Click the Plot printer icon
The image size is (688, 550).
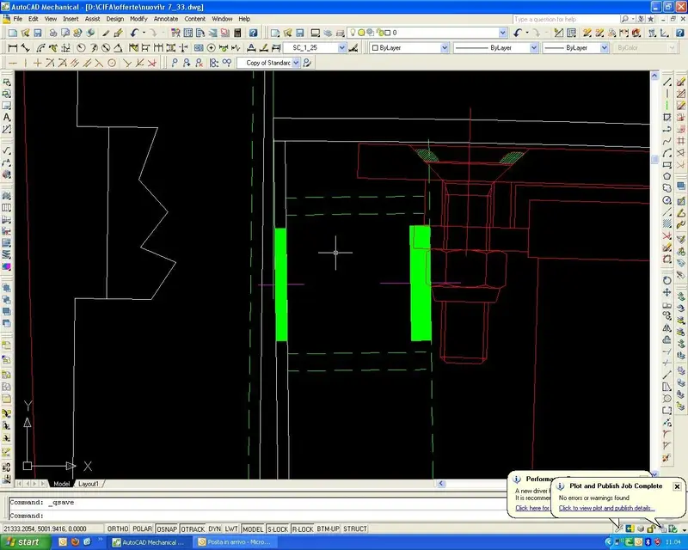(x=52, y=33)
